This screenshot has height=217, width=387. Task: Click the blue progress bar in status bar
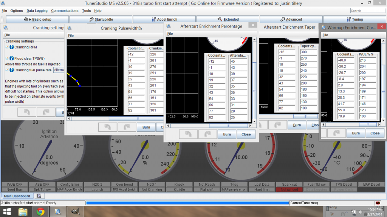187,203
